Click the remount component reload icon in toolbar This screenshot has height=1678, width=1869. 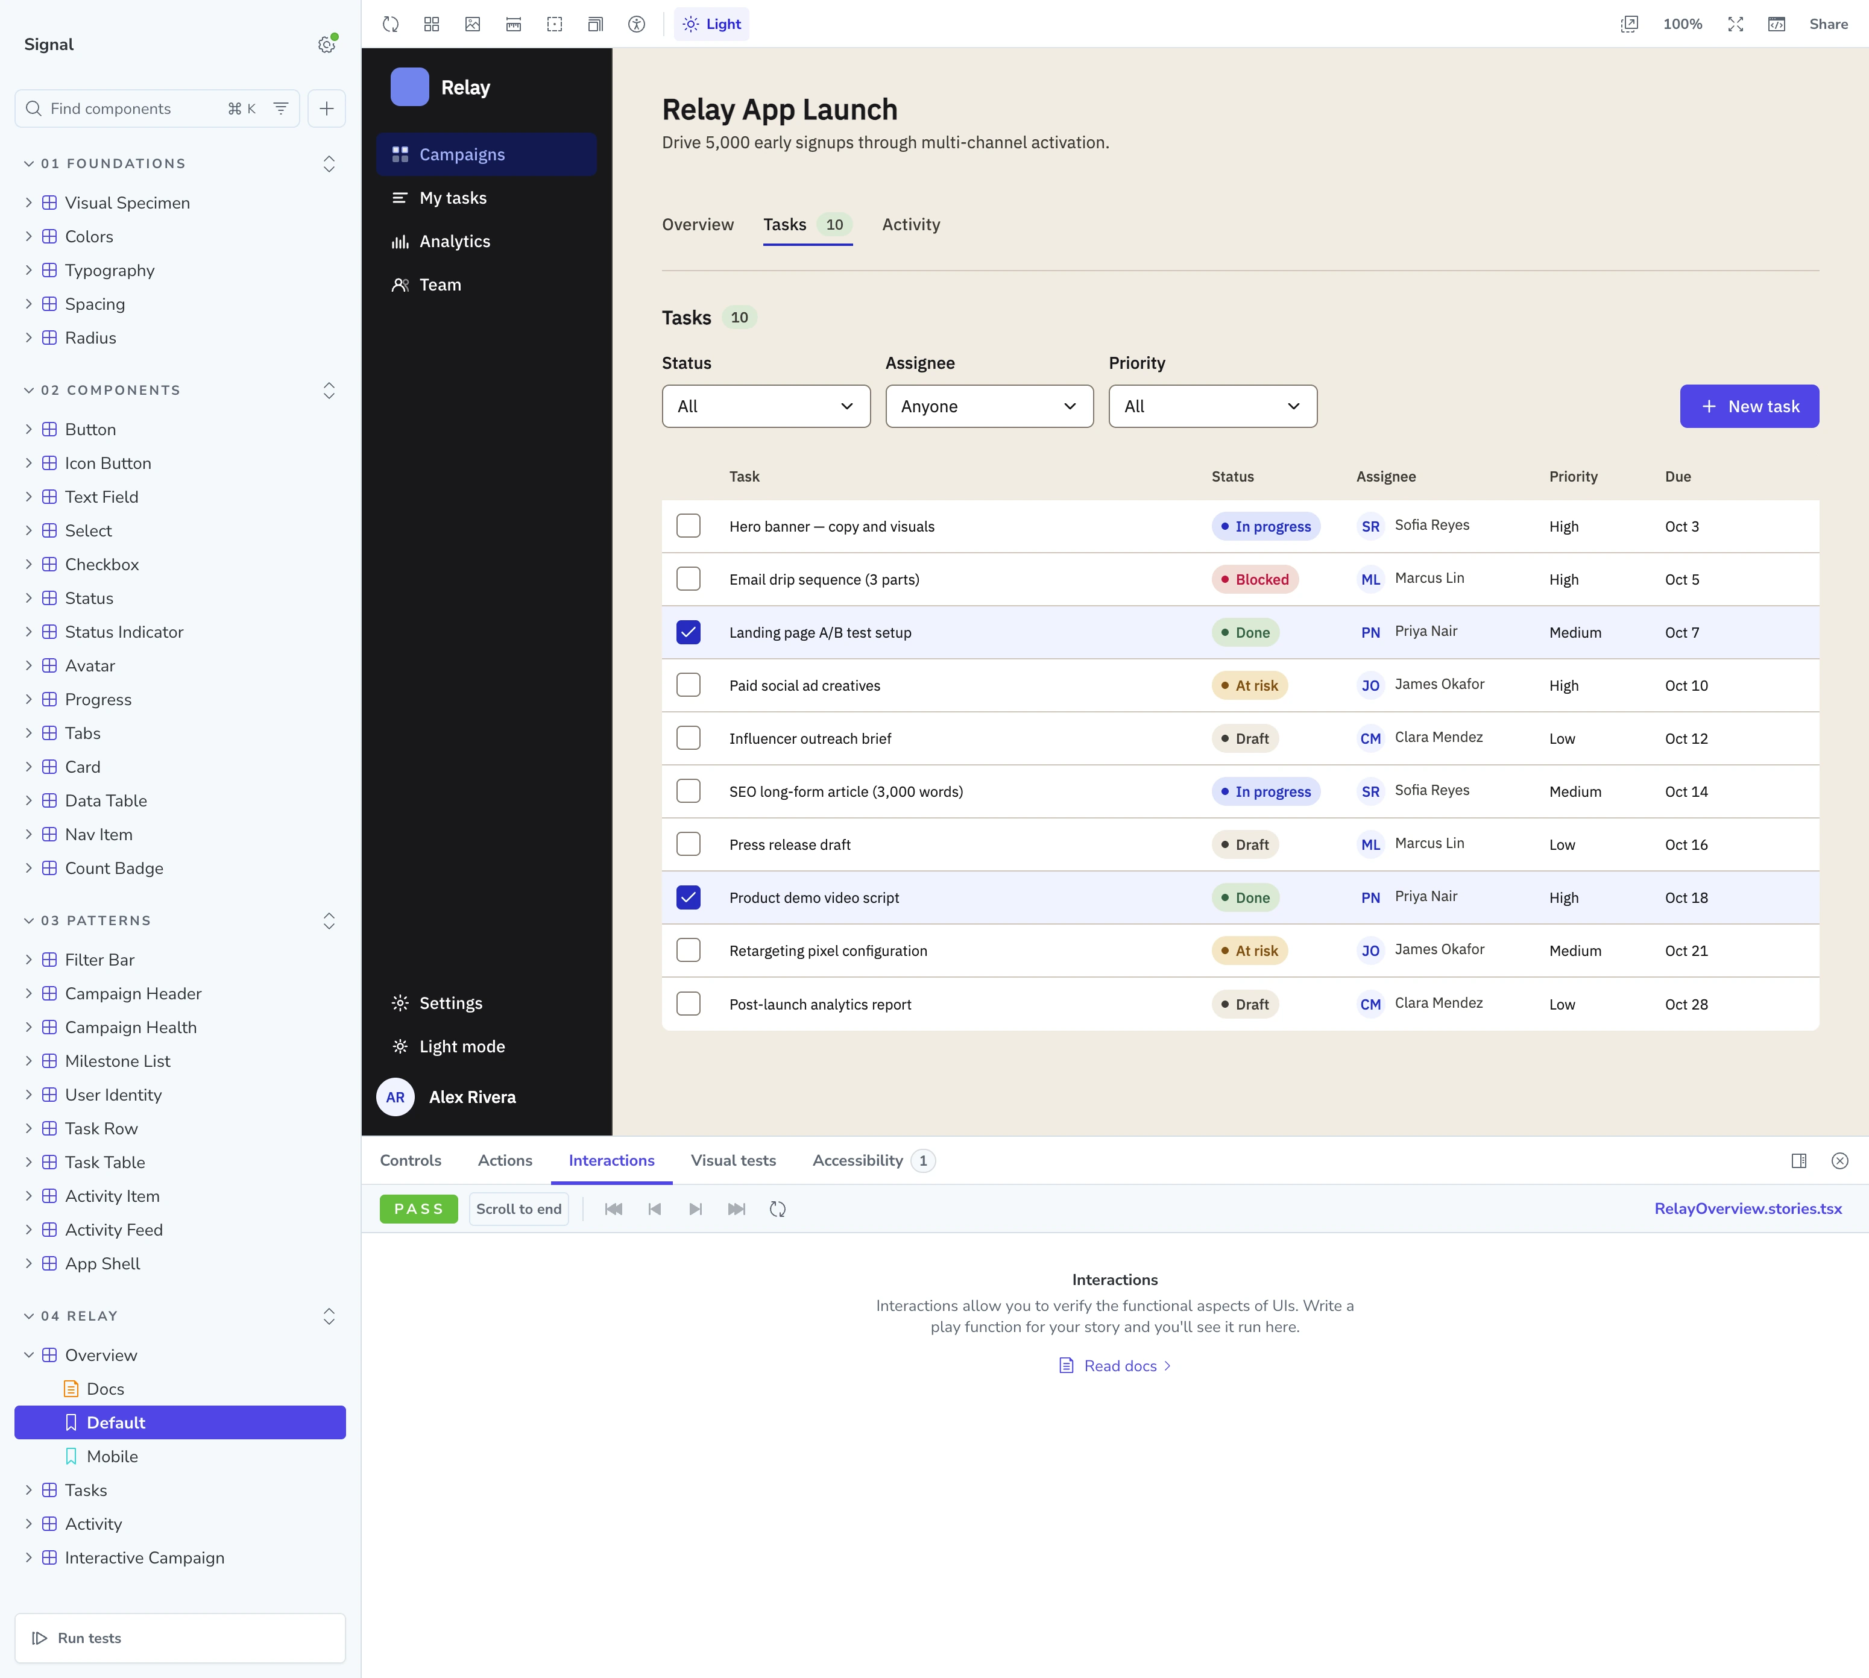(391, 24)
